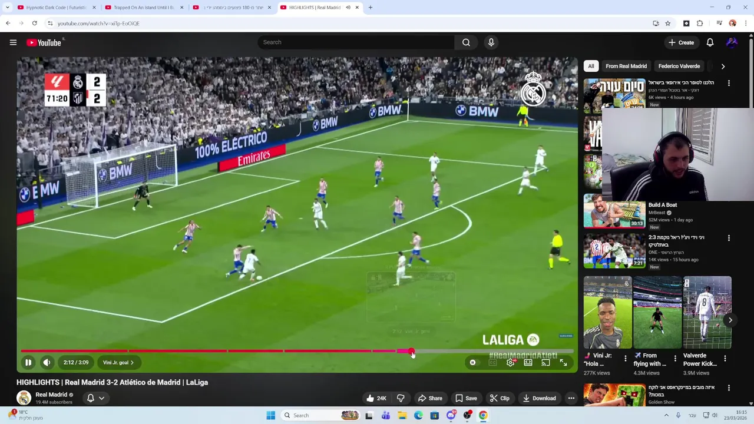Open Microsoft Edge from taskbar
Image resolution: width=754 pixels, height=424 pixels.
[x=418, y=415]
